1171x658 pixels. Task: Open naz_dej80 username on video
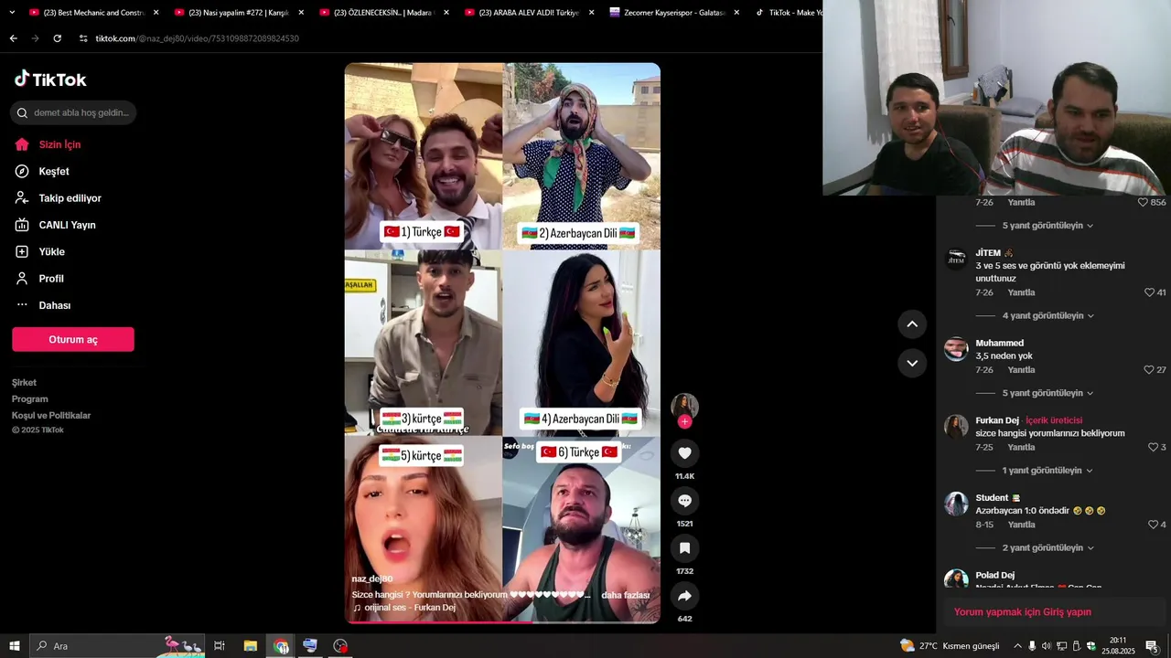372,579
